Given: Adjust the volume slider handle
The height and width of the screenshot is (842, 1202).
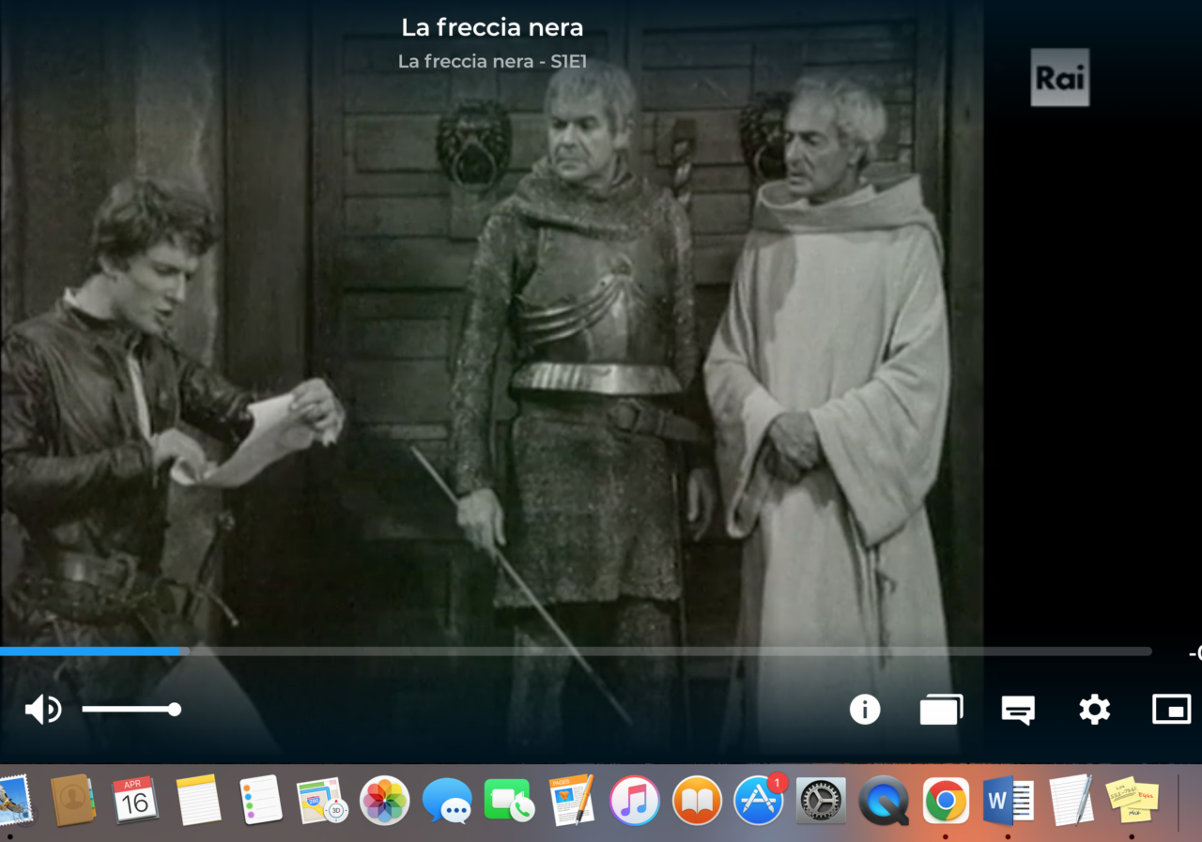Looking at the screenshot, I should tap(174, 710).
